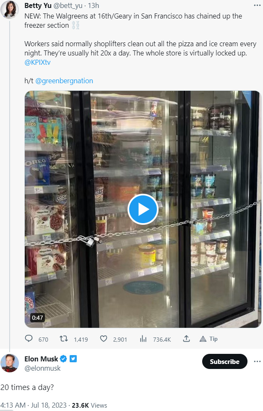Retweet Betty Yu's post via retweet icon
Image resolution: width=263 pixels, height=411 pixels.
(x=64, y=339)
